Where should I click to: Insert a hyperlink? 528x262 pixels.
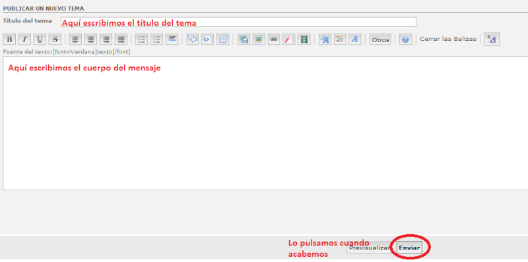click(x=274, y=39)
